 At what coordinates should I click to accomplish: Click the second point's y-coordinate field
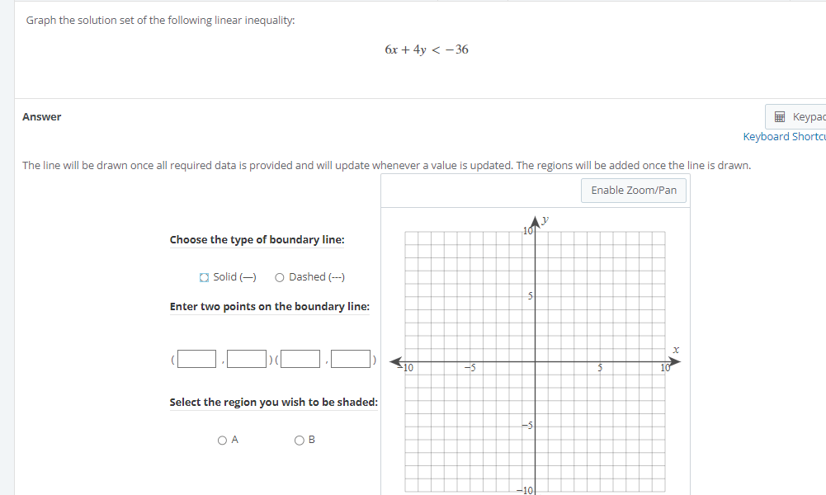click(x=351, y=359)
